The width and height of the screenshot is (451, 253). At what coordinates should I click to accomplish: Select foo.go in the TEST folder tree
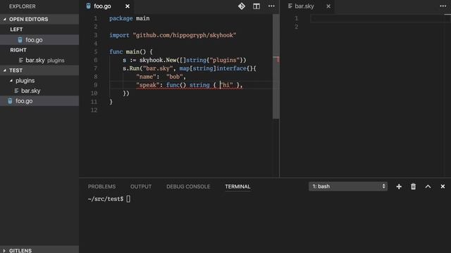click(x=39, y=101)
